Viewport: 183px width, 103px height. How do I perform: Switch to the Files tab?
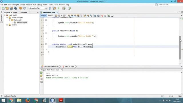[x=15, y=13]
